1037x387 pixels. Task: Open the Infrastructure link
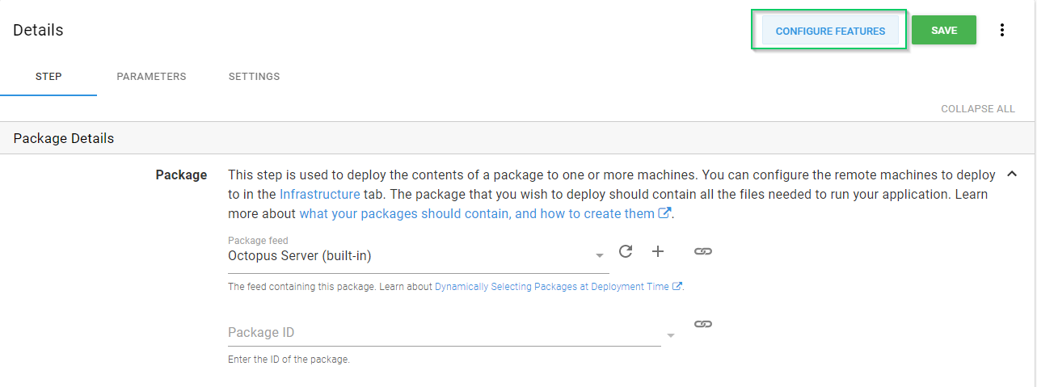click(319, 194)
